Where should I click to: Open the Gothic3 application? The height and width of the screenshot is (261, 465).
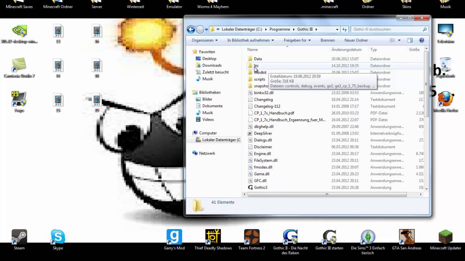click(260, 187)
